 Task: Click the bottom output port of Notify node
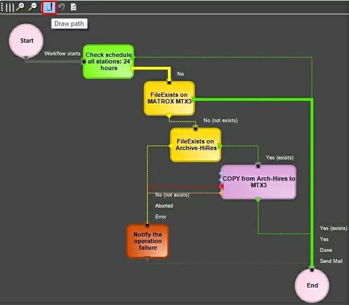point(147,260)
